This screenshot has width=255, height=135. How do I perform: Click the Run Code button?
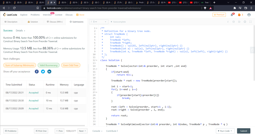coord(225,131)
